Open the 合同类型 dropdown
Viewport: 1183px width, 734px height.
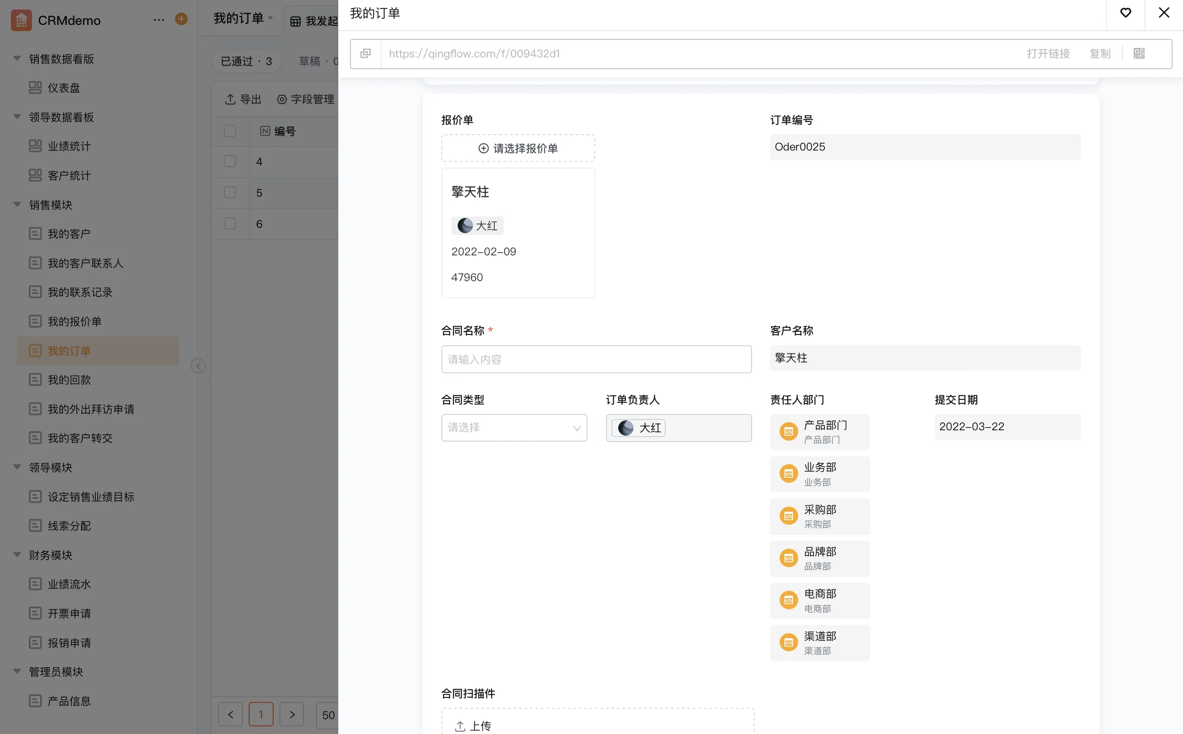[514, 428]
